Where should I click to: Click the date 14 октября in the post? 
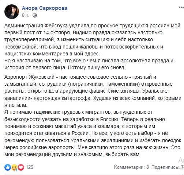(56, 33)
